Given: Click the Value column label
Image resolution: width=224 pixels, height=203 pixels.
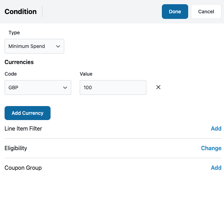Looking at the screenshot, I should (86, 74).
